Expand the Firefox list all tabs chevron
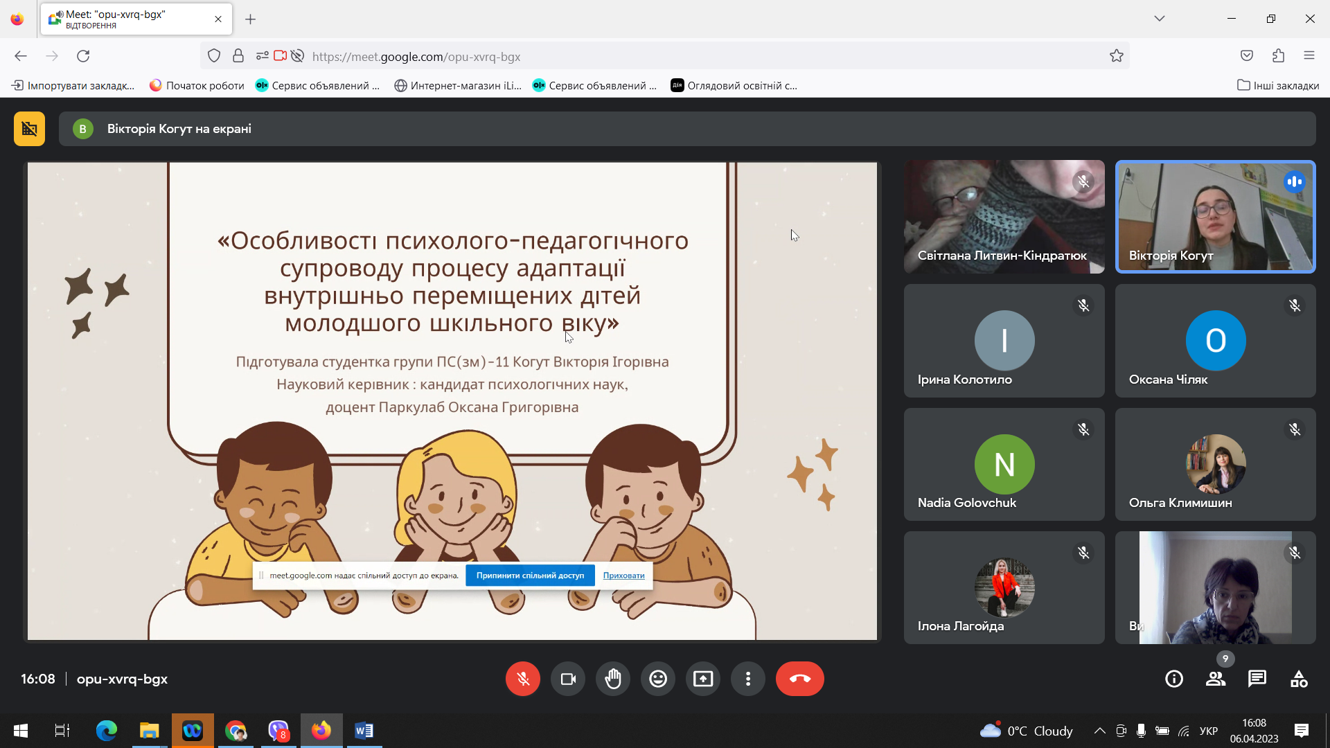Screen dimensions: 1330x748 (1160, 19)
